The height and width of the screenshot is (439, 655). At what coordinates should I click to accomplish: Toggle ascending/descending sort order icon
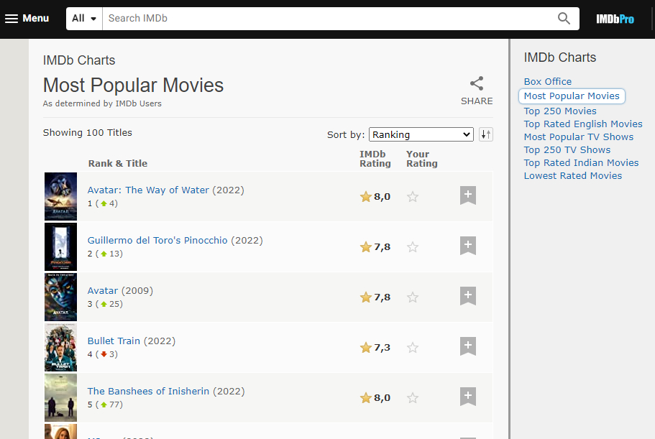pos(486,134)
